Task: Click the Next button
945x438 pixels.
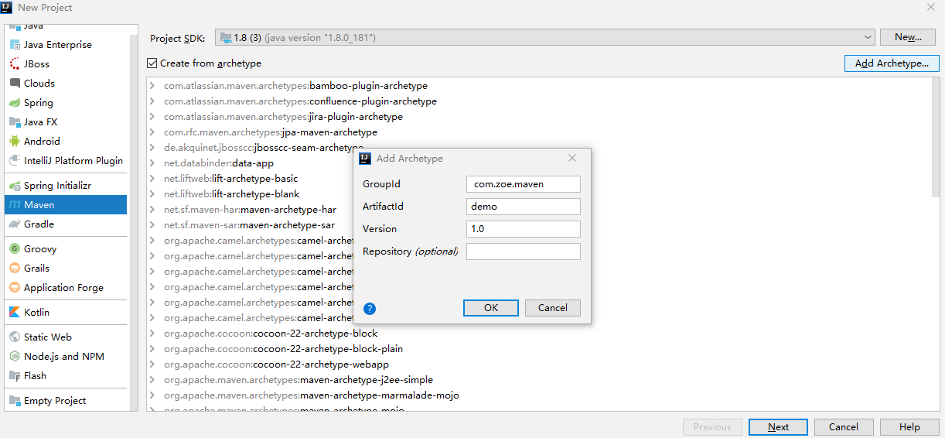Action: click(x=778, y=427)
